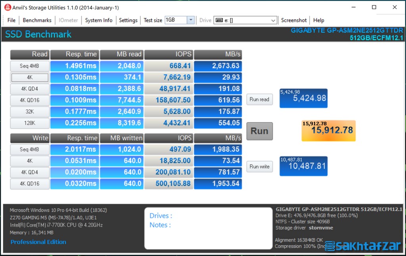Viewport: 406px width, 256px height.
Task: Click into the Drives and Notes box
Action: click(208, 228)
